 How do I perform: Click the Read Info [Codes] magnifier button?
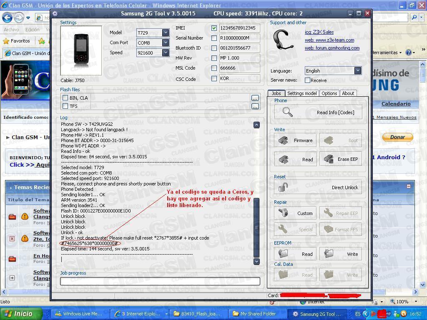click(318, 112)
